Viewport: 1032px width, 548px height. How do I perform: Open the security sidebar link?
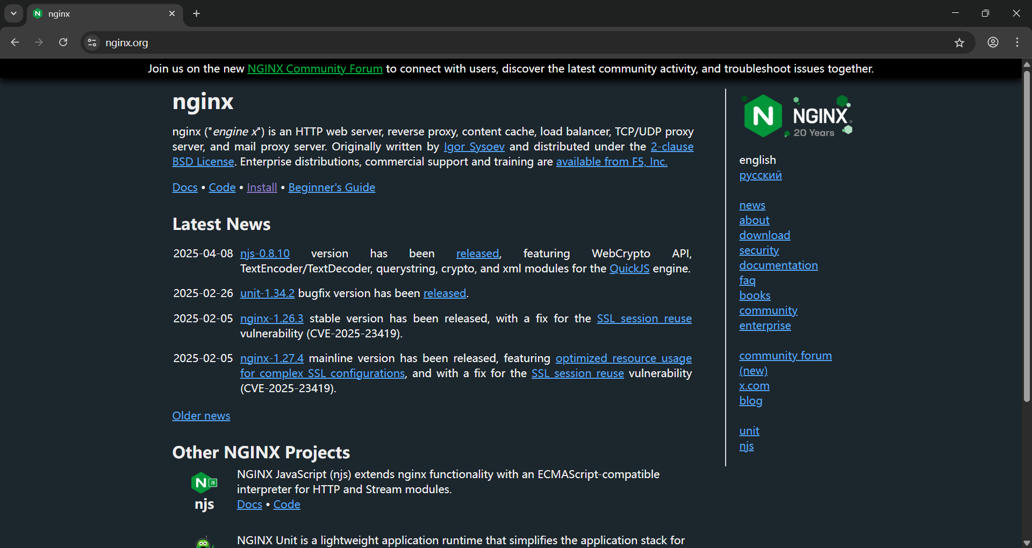point(758,250)
